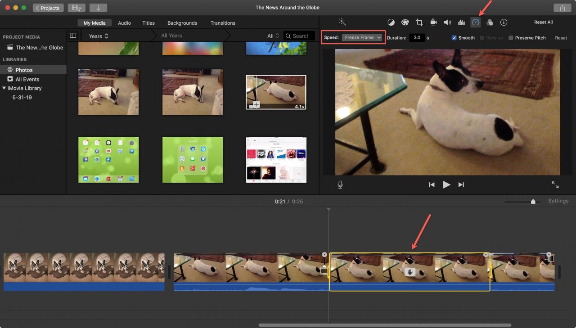The width and height of the screenshot is (576, 328).
Task: Select the iTunes music store screenshot thumbnail
Action: 276,160
